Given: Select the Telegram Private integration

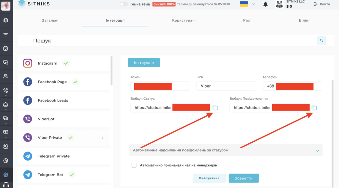Looking at the screenshot, I should [64, 156].
